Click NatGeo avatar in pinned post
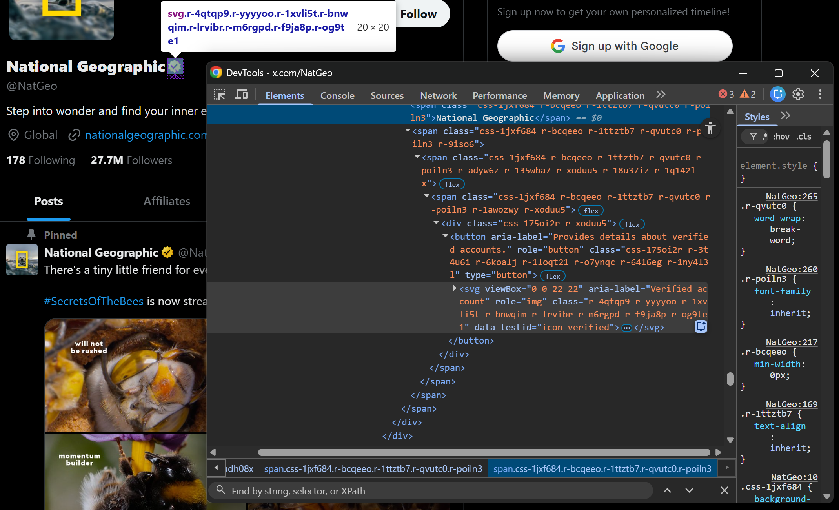Viewport: 839px width, 510px height. tap(22, 260)
